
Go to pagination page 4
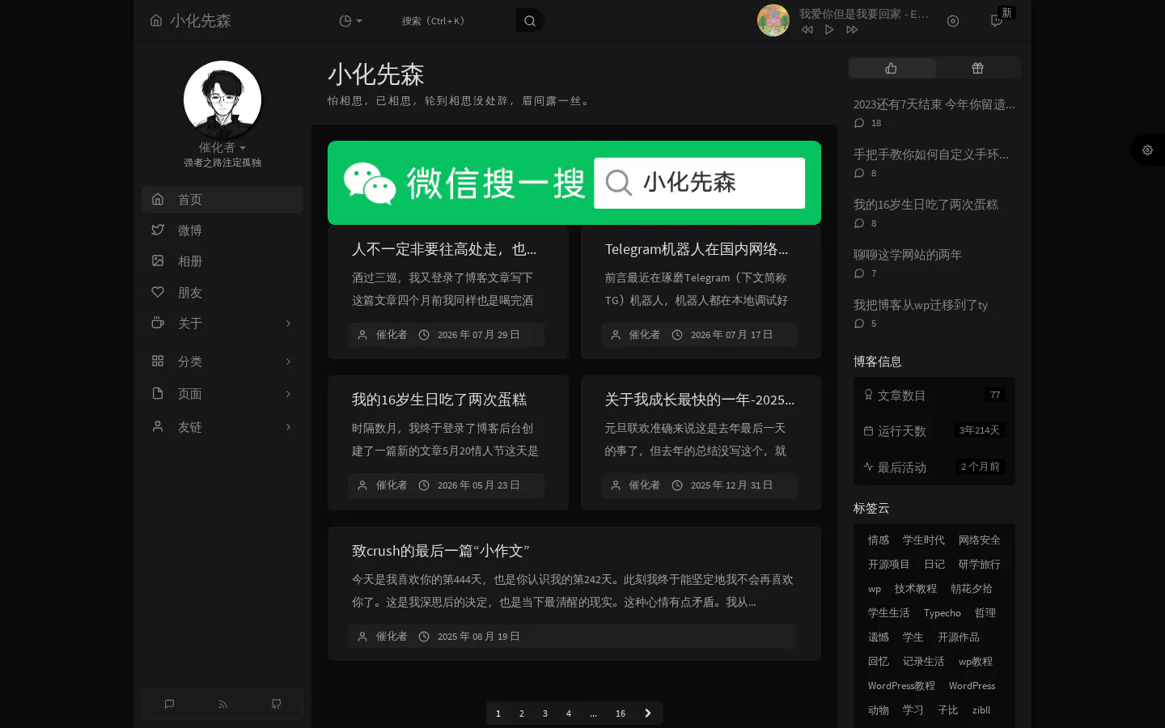tap(569, 713)
